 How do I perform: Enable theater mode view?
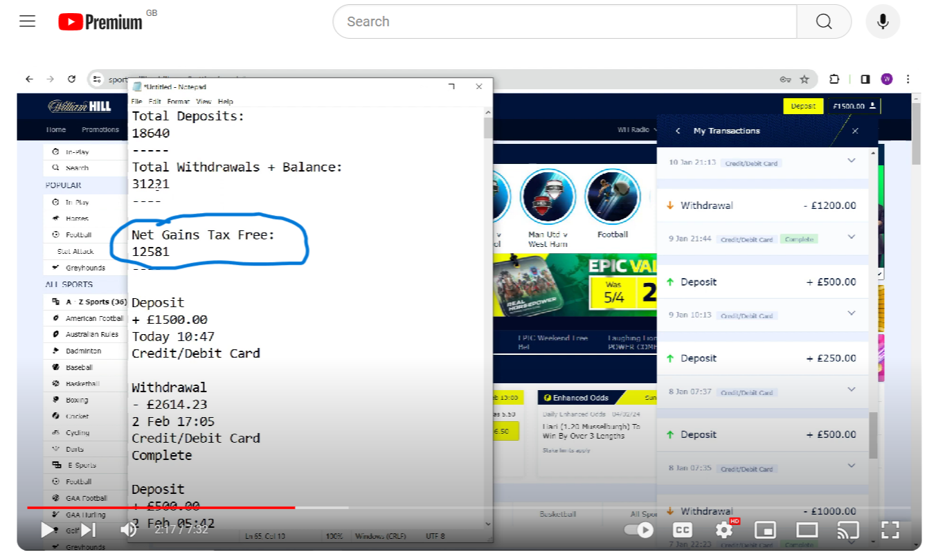pos(807,530)
